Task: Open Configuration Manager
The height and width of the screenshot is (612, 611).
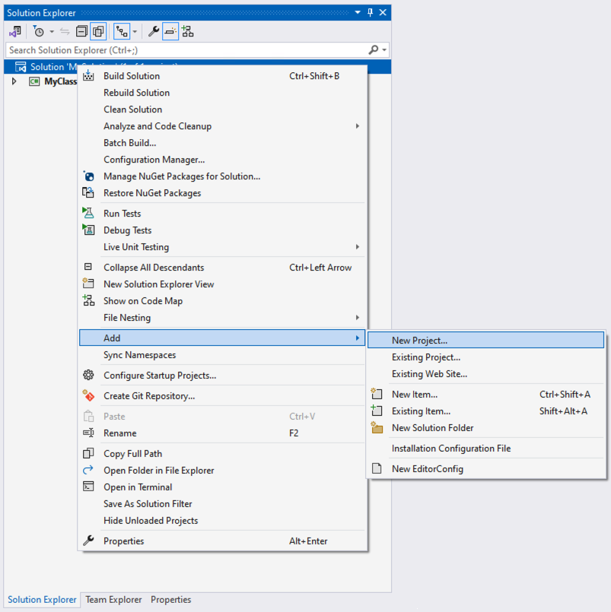Action: [223, 160]
